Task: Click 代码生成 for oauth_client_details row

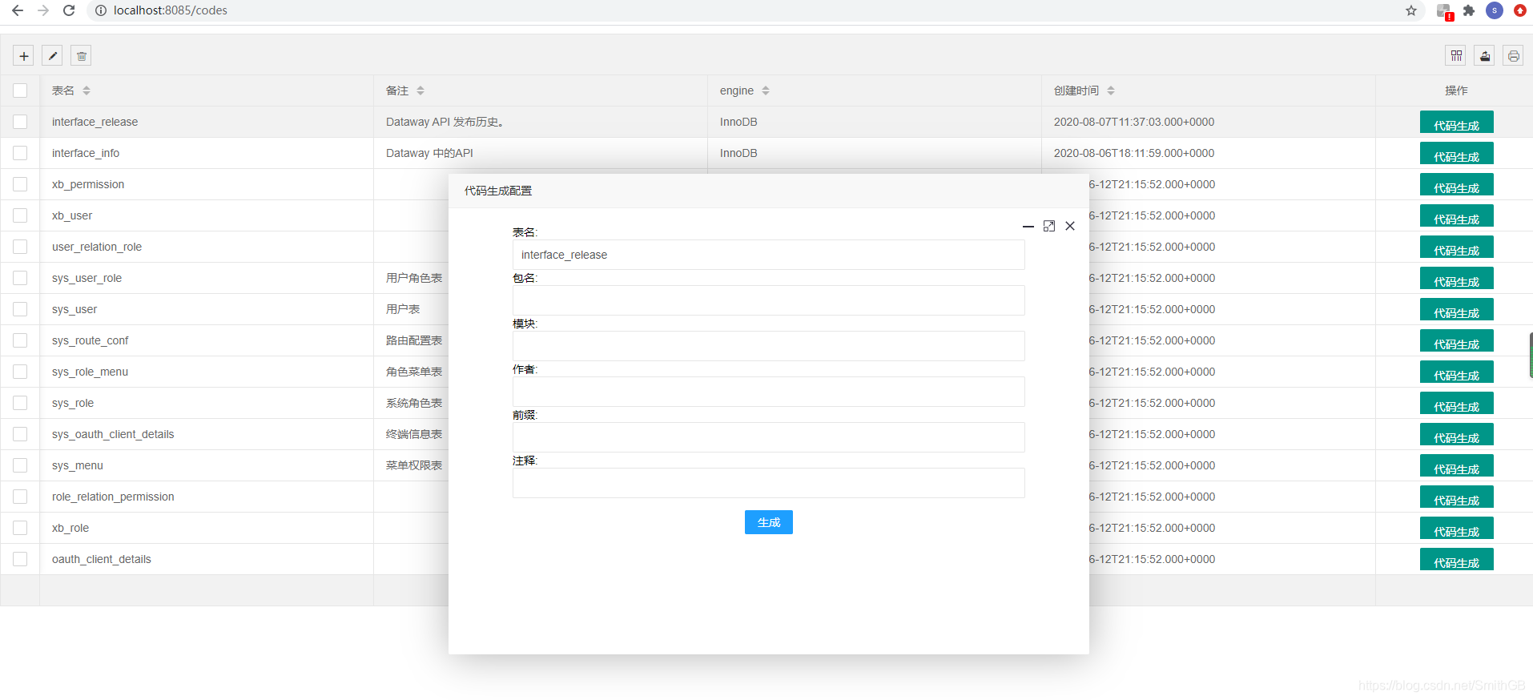Action: click(1456, 560)
